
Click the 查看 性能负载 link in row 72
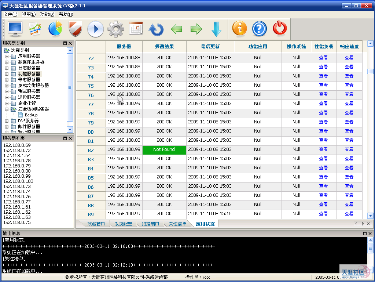pos(323,58)
